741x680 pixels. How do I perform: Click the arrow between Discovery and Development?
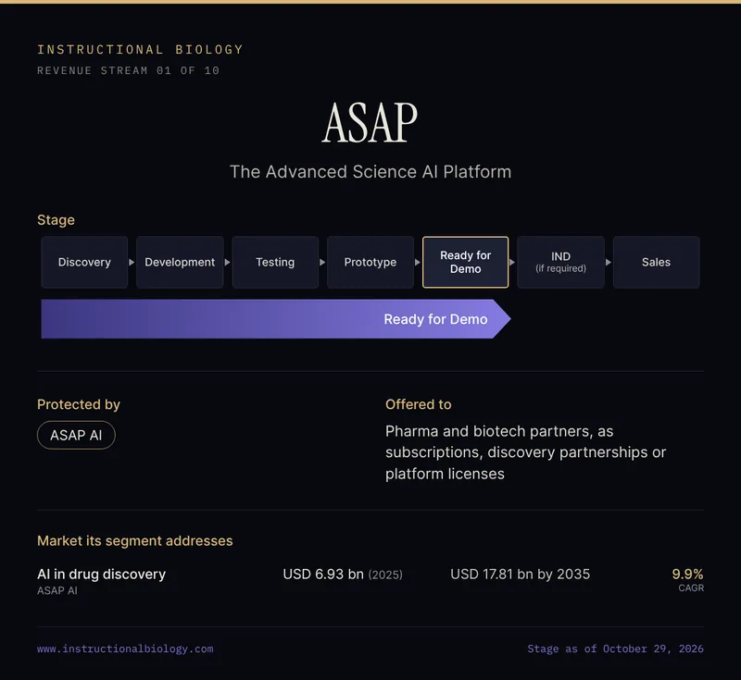(132, 262)
